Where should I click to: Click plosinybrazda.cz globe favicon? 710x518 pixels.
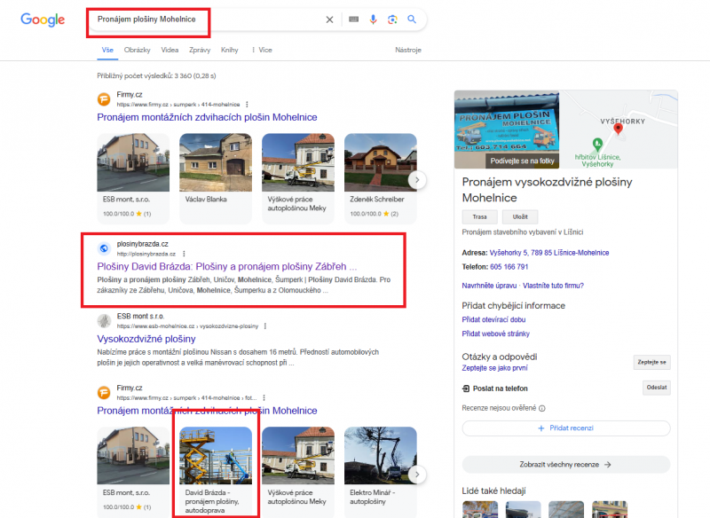[x=104, y=248]
